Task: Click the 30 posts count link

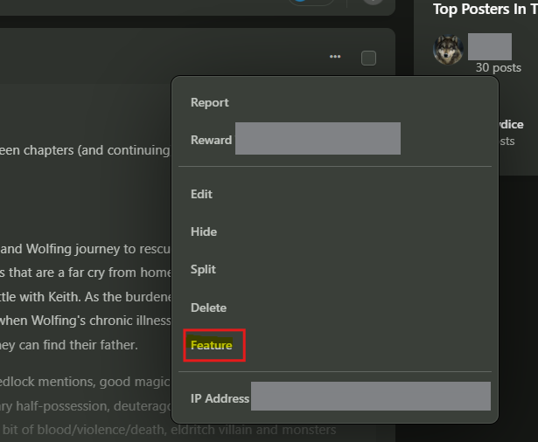Action: [499, 68]
